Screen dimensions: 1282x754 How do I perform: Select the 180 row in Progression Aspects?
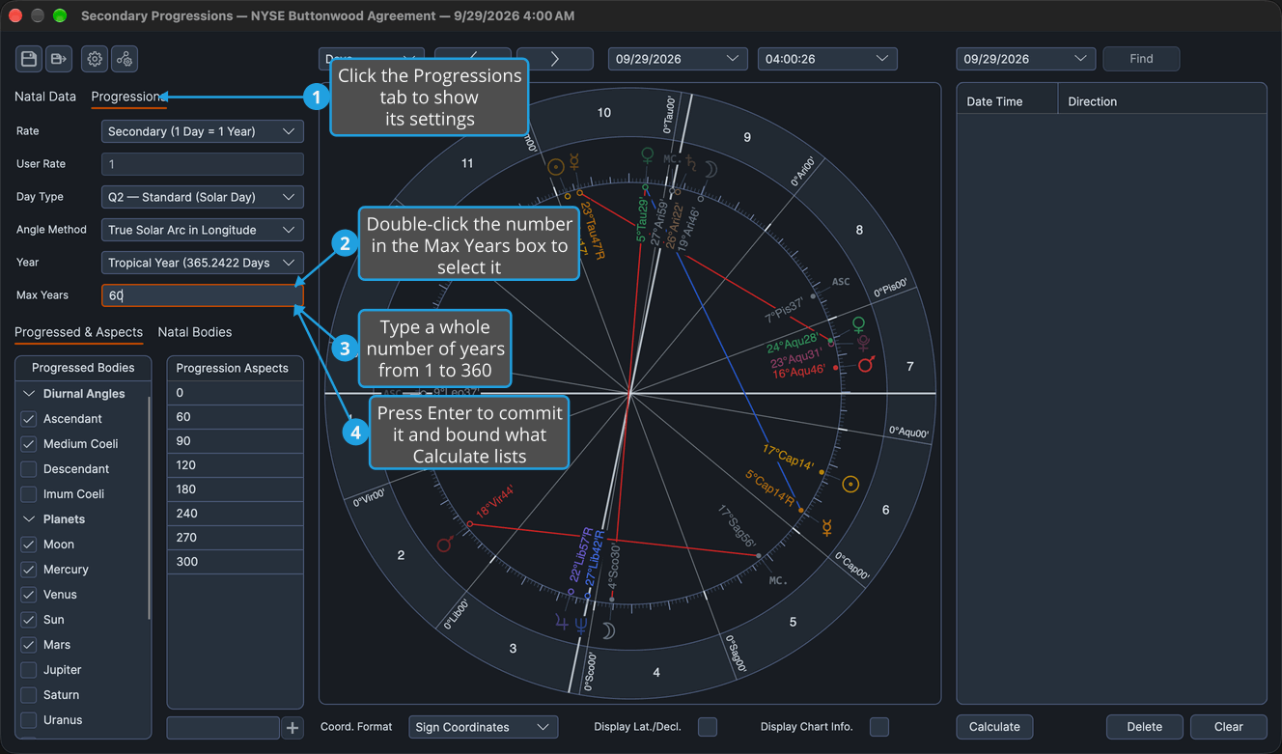(x=236, y=489)
